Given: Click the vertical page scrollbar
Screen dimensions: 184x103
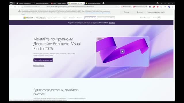Looking at the screenshot, I should (174, 20).
